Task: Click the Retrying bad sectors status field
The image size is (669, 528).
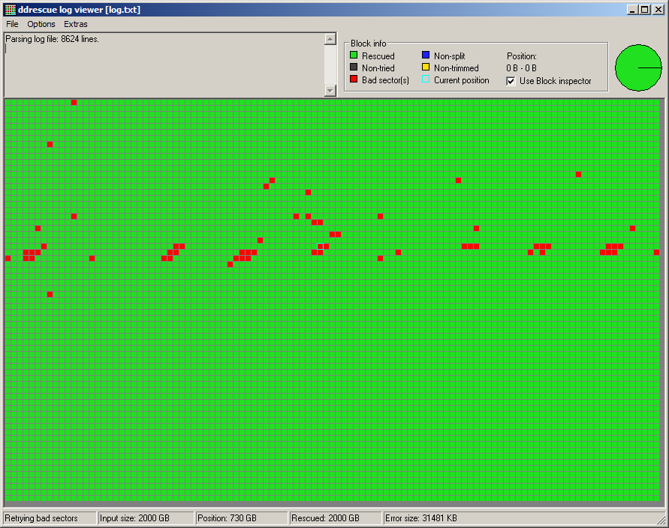Action: tap(50, 518)
